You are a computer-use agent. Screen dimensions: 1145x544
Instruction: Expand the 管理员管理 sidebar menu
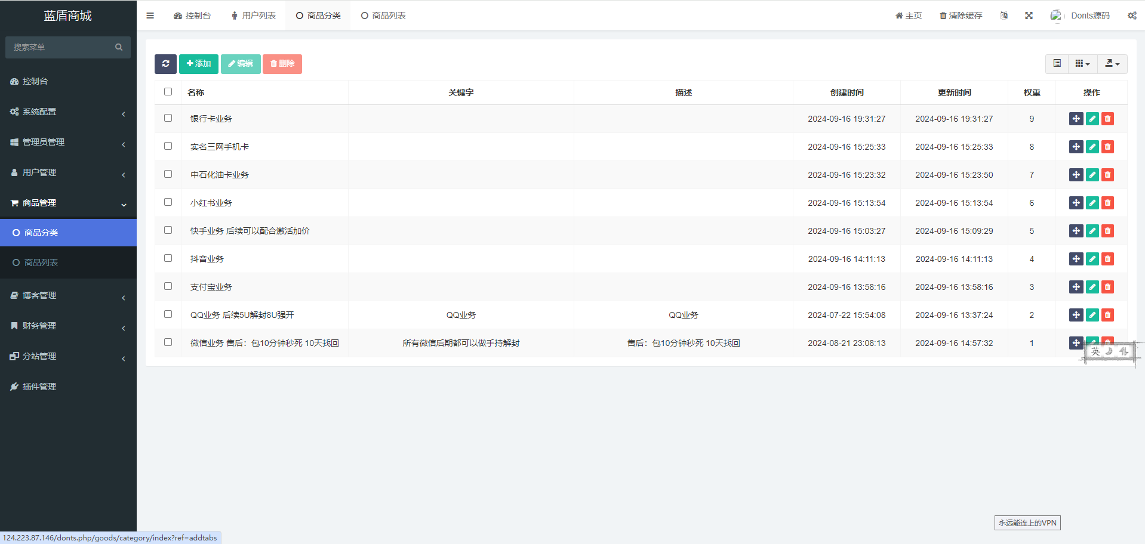click(68, 143)
